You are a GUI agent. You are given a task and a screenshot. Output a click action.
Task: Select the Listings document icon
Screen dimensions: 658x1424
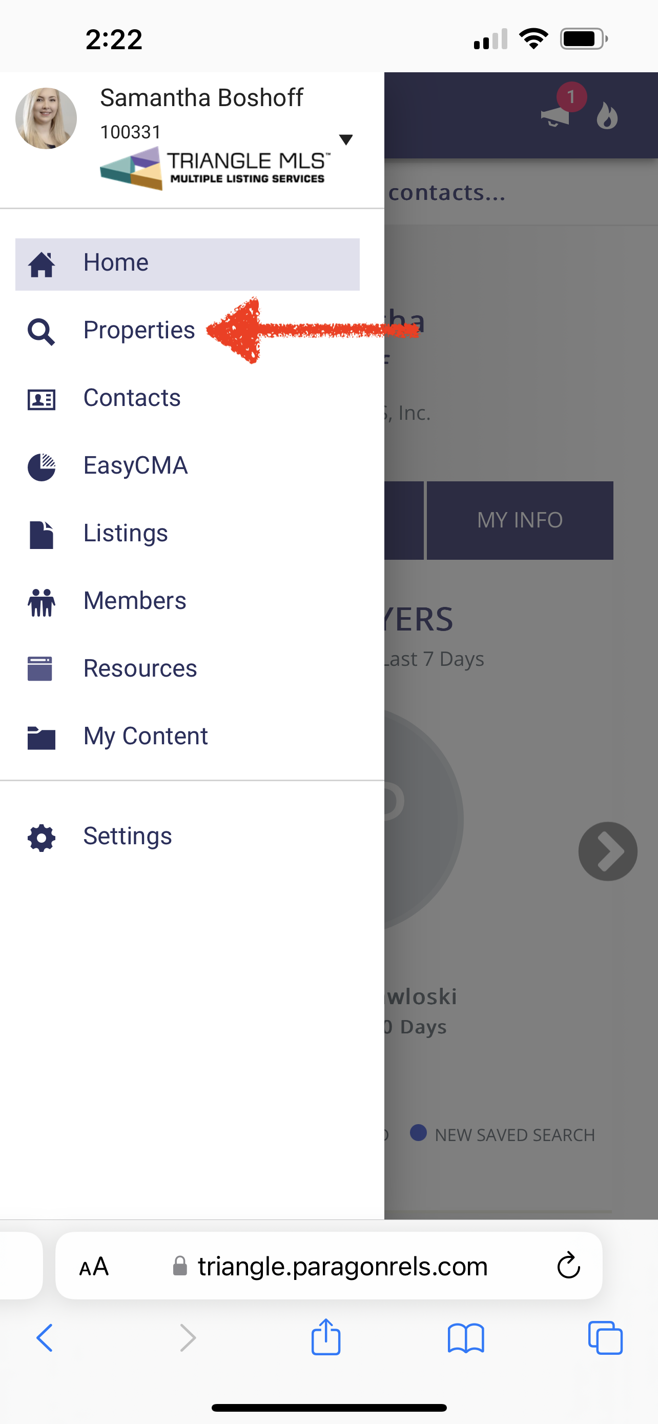pos(42,535)
